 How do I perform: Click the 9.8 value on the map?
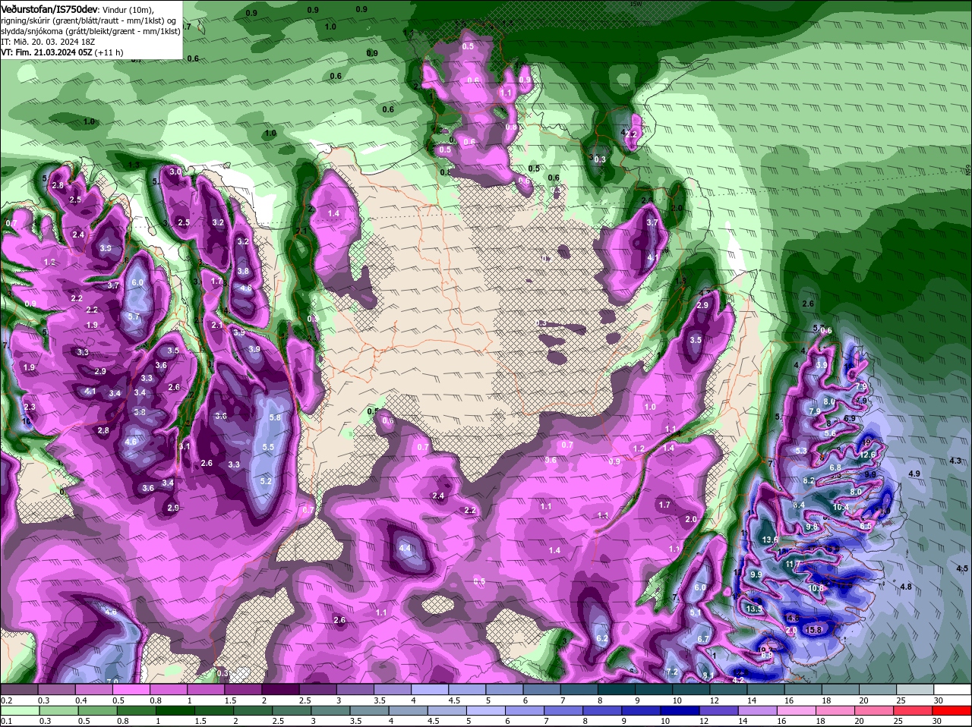point(812,527)
